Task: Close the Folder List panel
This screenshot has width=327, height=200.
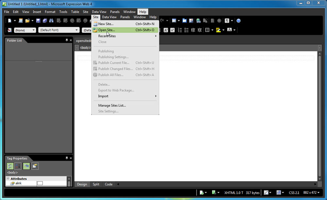Action: coord(71,40)
